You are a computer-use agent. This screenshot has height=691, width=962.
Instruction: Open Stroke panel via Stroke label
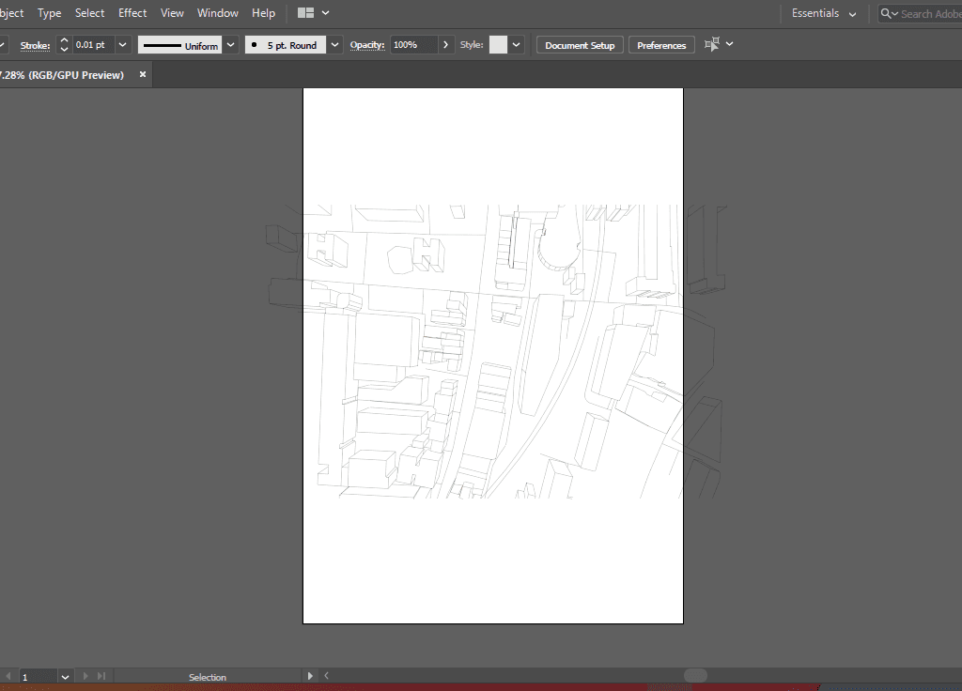tap(36, 45)
